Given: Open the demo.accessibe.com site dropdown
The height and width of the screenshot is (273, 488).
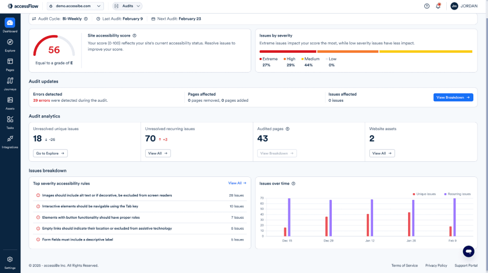Looking at the screenshot, I should coord(75,6).
